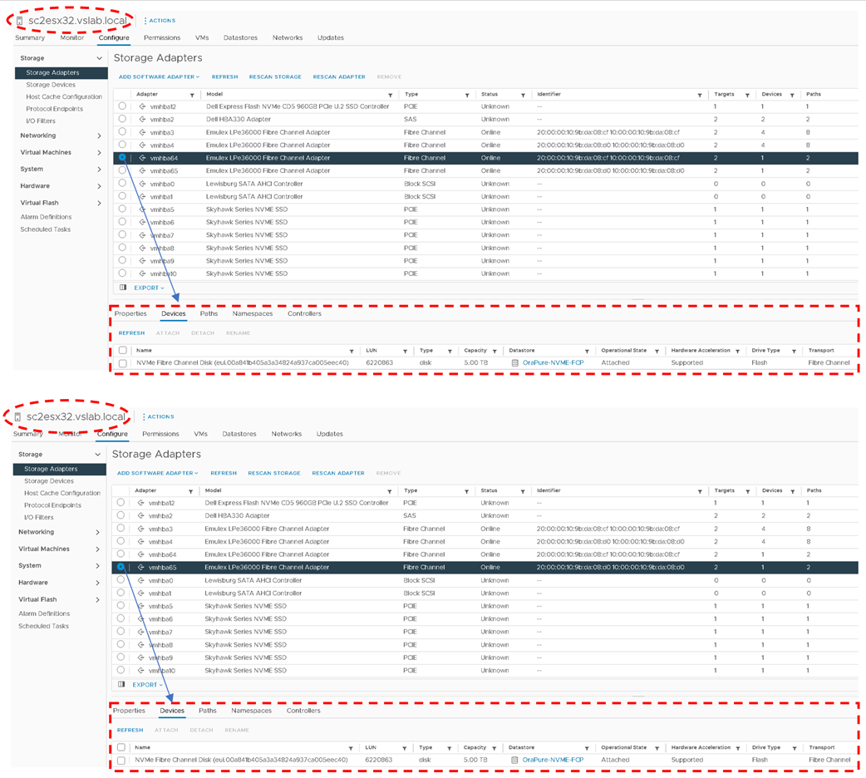Check NVMe Fibre Channel Disk row checkbox, vmhba64-selected view

pos(123,363)
